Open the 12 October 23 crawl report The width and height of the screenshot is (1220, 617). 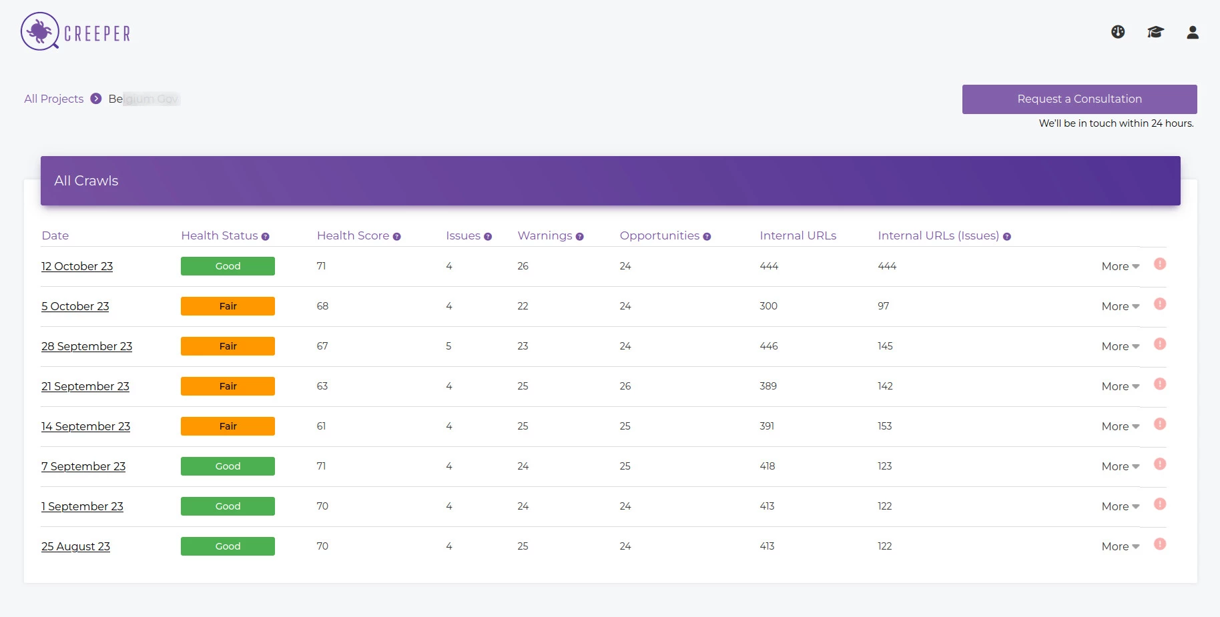coord(77,265)
